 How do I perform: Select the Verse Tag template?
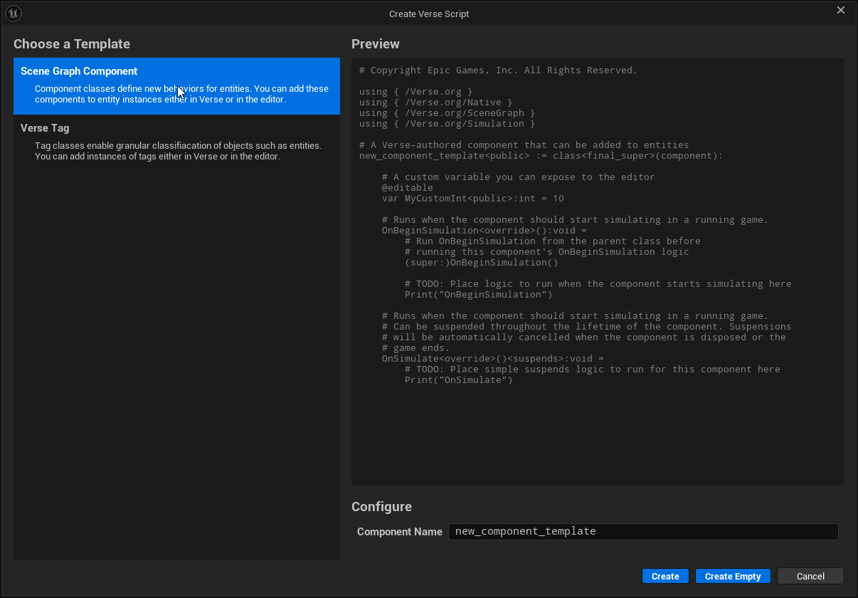pos(176,143)
